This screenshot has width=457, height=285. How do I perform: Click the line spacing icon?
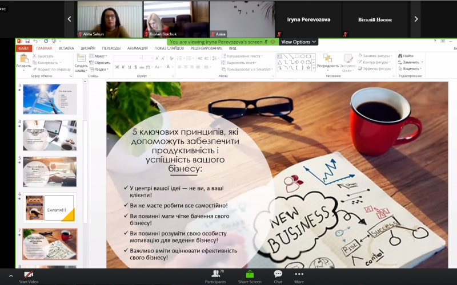click(215, 59)
